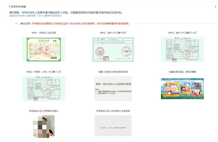Click the 拍摄一段您的小孩玩游戏的视频 caption
The width and height of the screenshot is (218, 142).
pyautogui.click(x=113, y=72)
